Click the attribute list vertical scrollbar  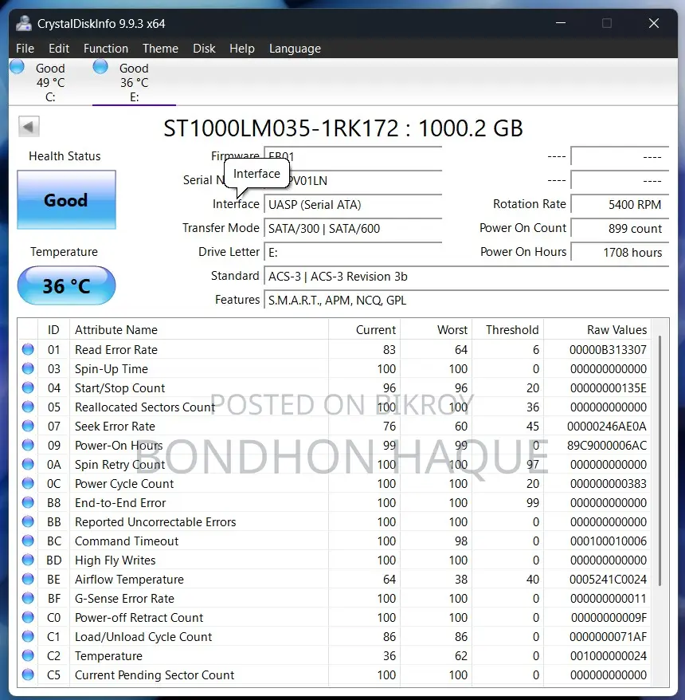(x=660, y=460)
